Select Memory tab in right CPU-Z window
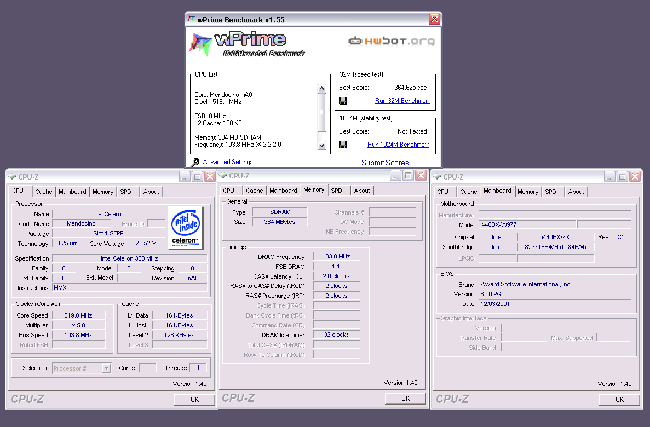Image resolution: width=650 pixels, height=427 pixels. click(x=528, y=192)
